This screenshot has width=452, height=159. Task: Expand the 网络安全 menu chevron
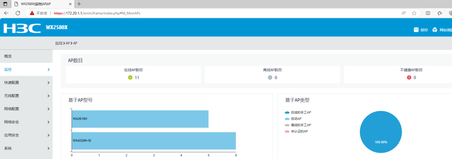click(49, 122)
